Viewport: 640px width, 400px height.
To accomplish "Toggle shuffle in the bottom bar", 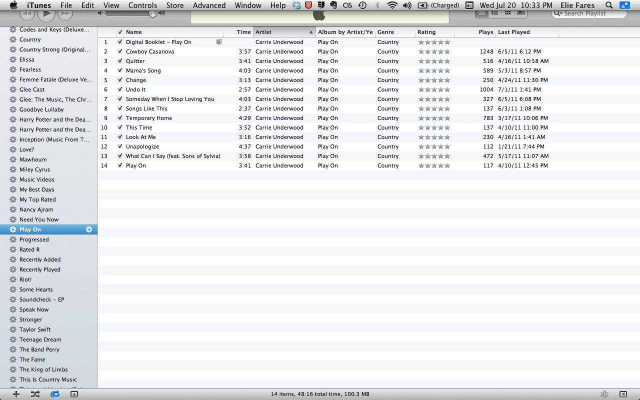I will tap(35, 394).
